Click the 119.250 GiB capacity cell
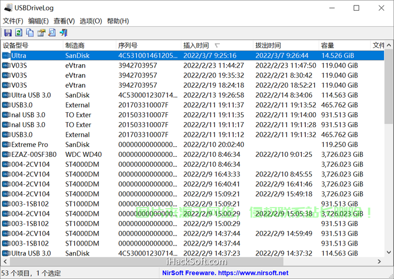The height and width of the screenshot is (279, 394). (339, 145)
